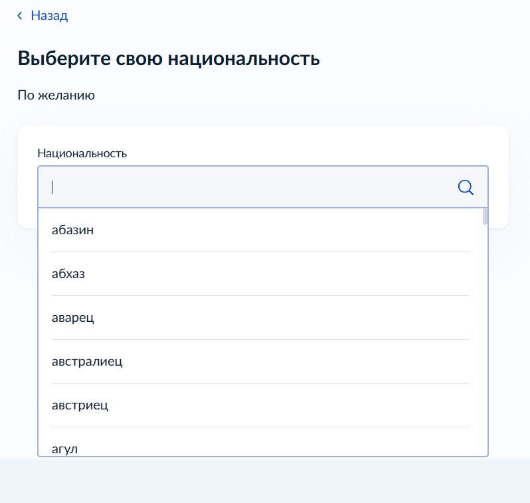Click the heading Выберите свою национальность

coord(169,58)
